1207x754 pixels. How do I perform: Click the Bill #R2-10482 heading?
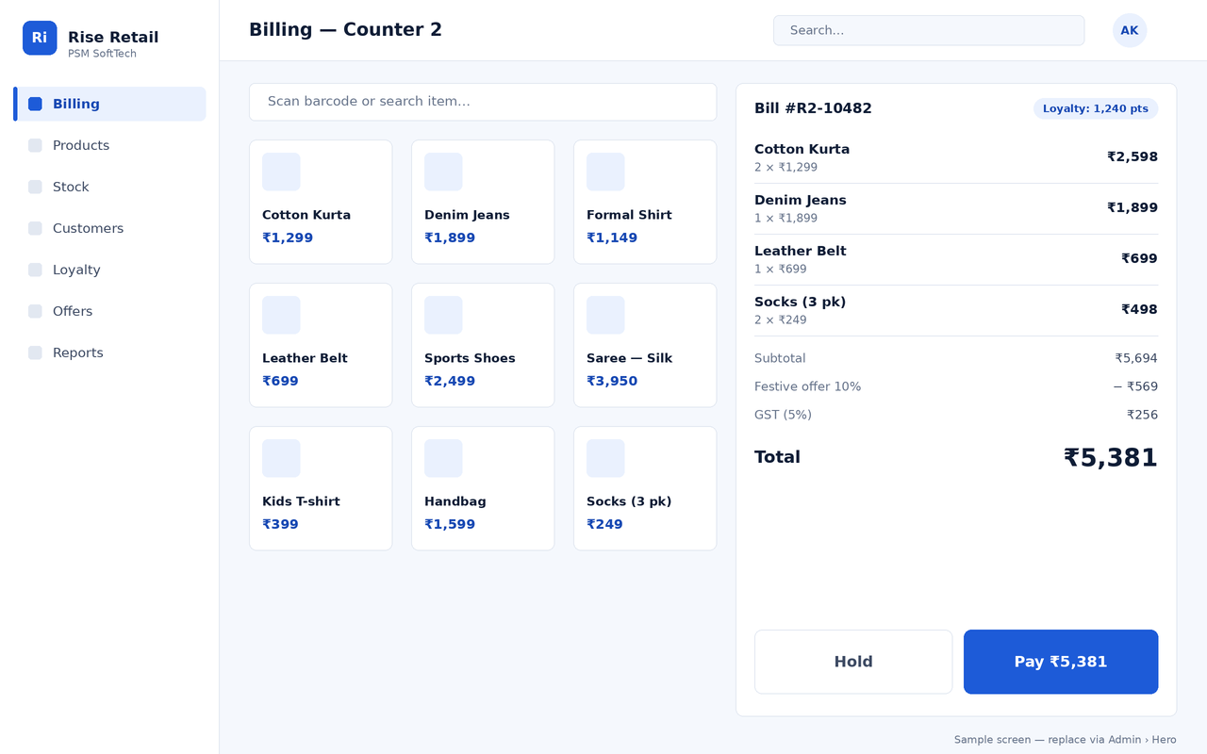[813, 108]
